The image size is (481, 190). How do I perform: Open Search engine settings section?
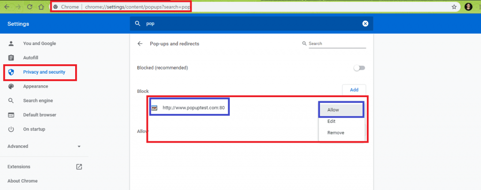click(x=38, y=100)
